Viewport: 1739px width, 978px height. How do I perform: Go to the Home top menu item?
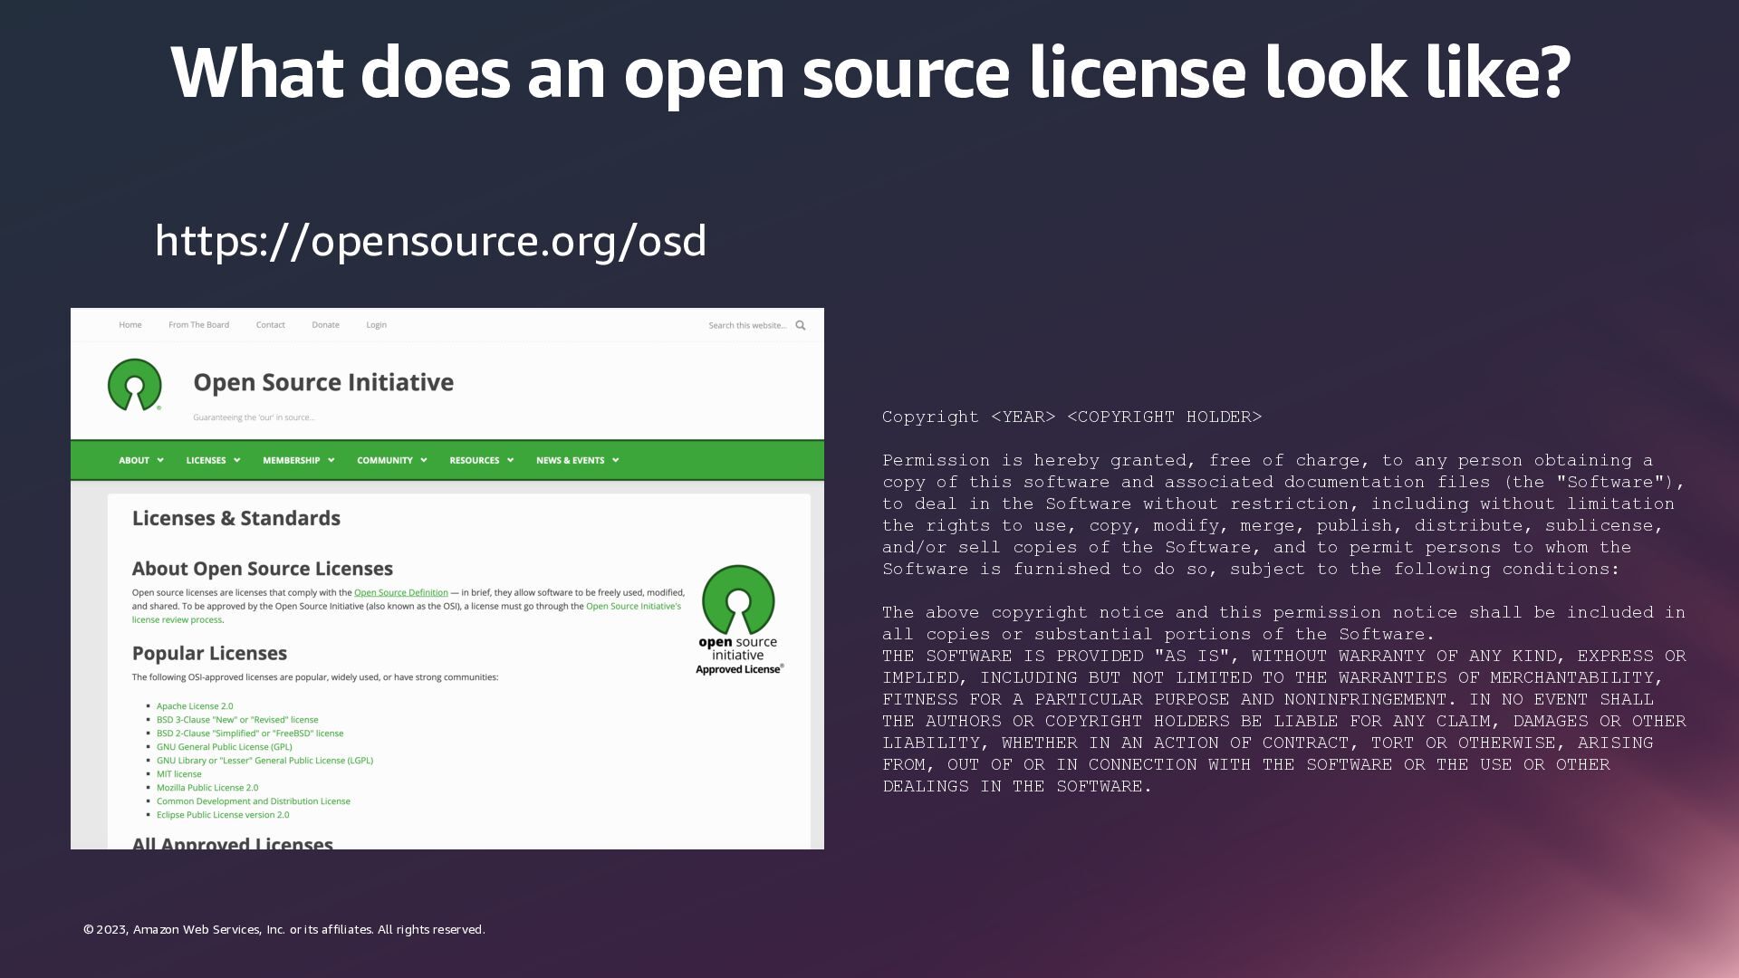click(130, 325)
